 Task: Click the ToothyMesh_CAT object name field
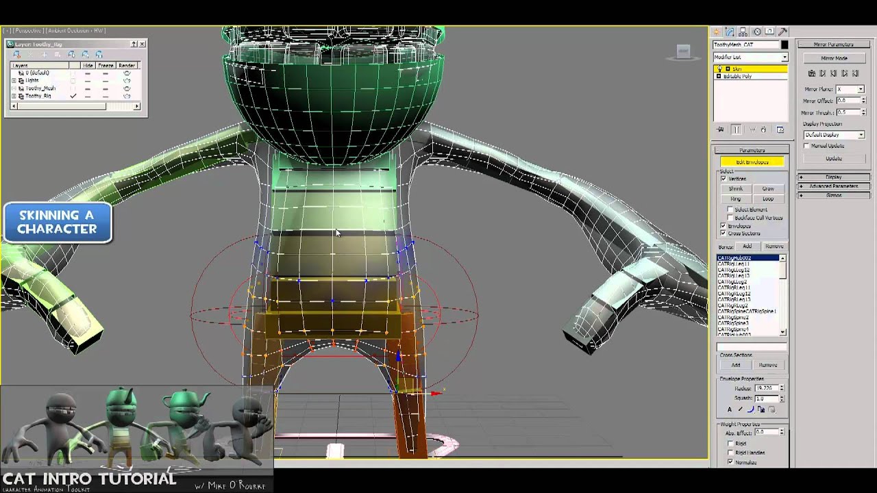(745, 45)
